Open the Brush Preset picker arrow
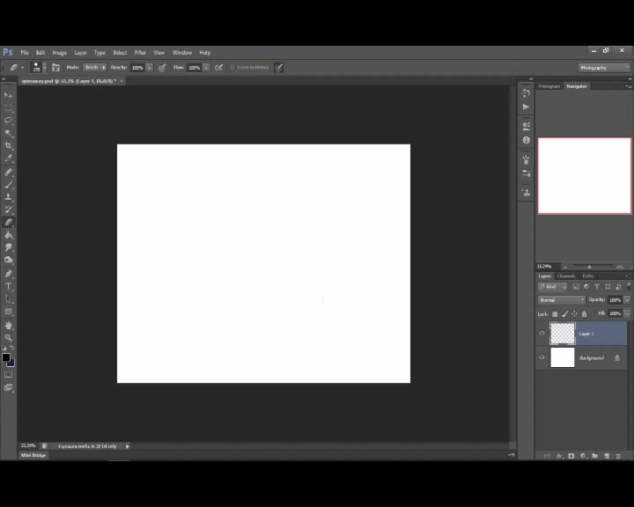This screenshot has height=507, width=634. tap(45, 68)
